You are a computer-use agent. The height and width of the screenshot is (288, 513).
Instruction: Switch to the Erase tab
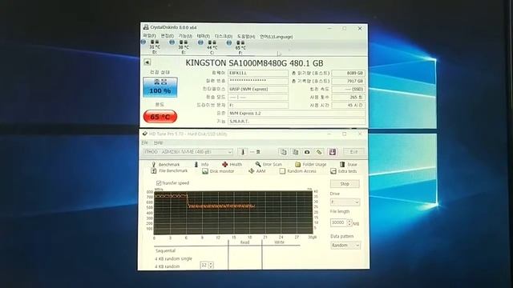click(x=349, y=164)
